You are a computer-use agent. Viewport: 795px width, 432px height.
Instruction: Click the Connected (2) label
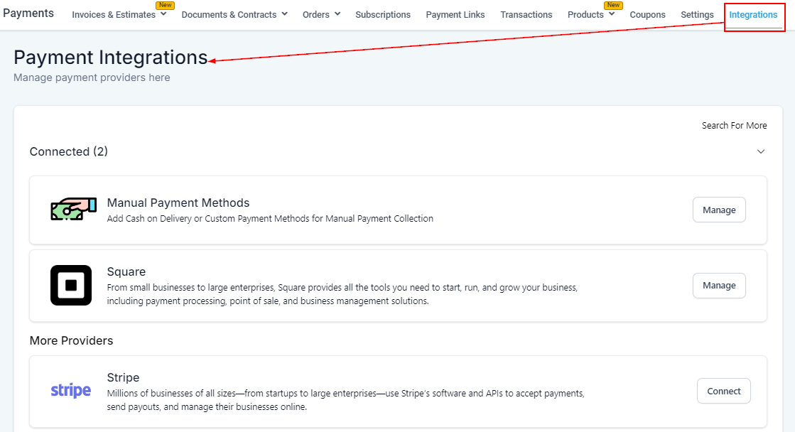[68, 151]
